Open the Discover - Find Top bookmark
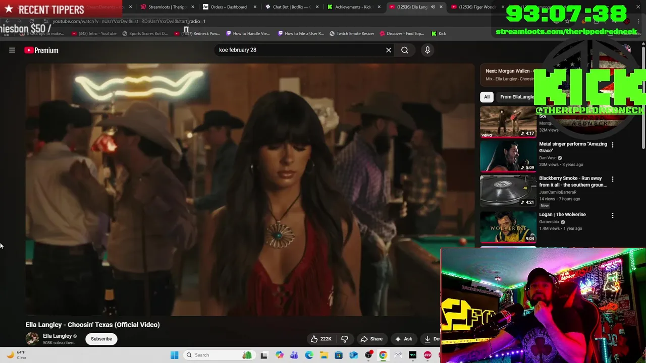 pos(402,33)
